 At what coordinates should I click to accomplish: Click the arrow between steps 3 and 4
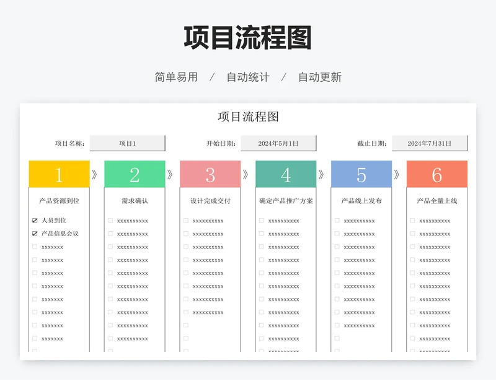(x=246, y=174)
